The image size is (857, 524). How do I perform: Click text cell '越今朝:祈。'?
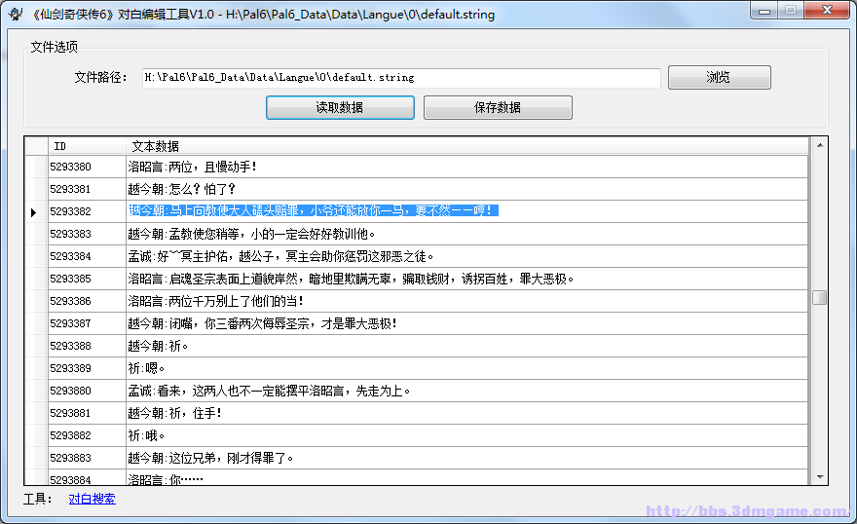(x=466, y=346)
